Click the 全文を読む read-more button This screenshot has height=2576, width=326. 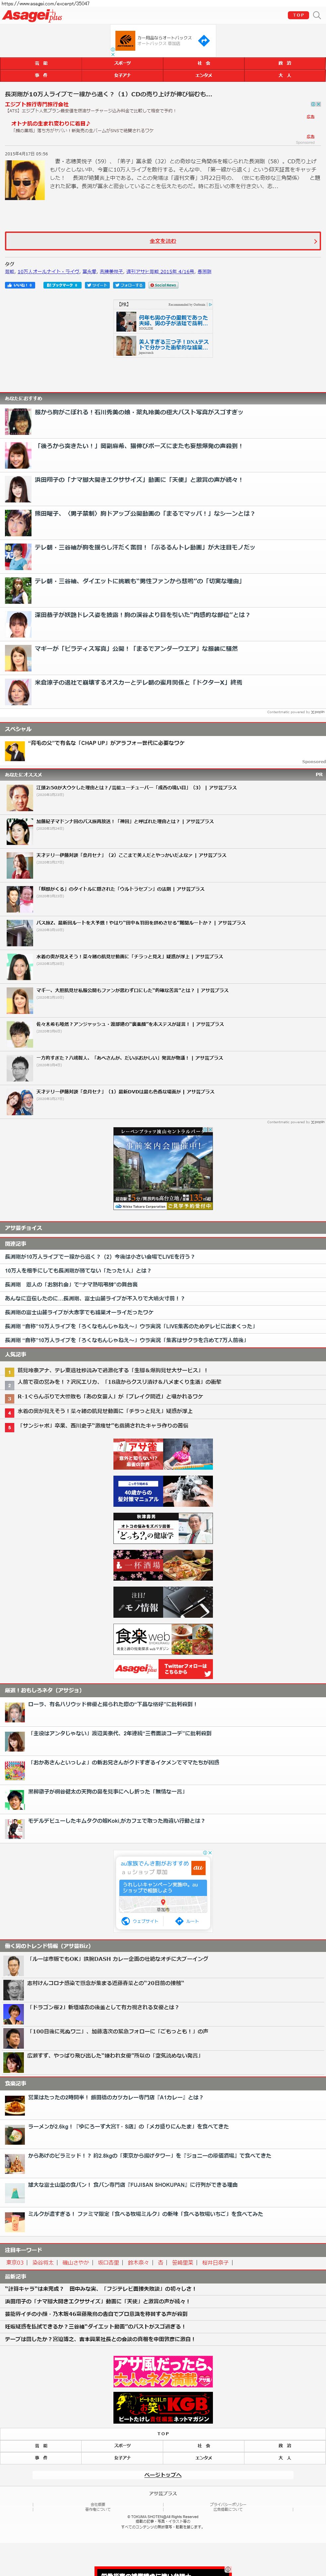[163, 241]
